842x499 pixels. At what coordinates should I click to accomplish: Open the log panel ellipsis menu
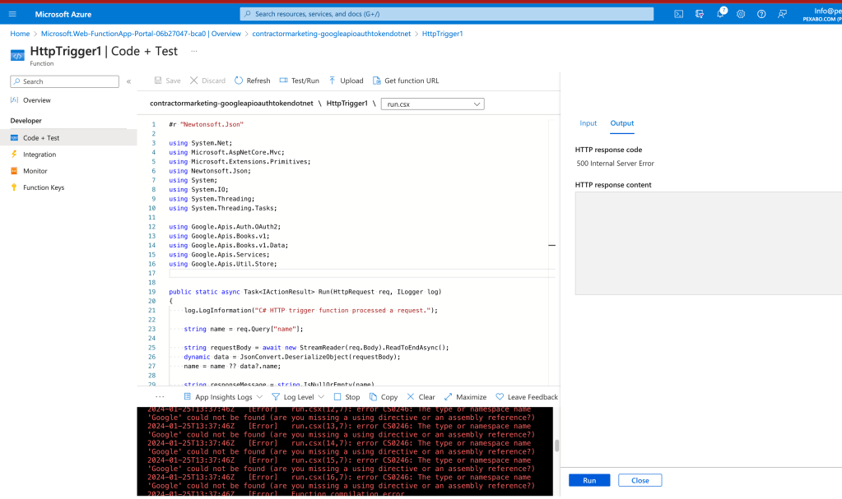pyautogui.click(x=160, y=397)
